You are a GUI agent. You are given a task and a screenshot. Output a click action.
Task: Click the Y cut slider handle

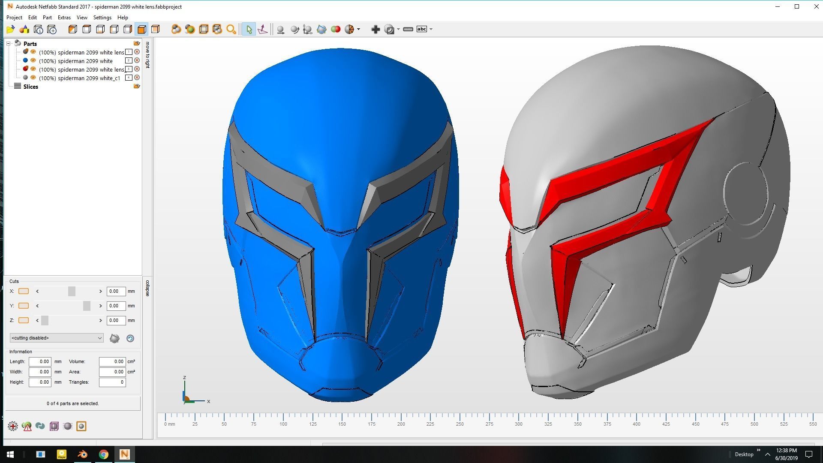(x=87, y=306)
